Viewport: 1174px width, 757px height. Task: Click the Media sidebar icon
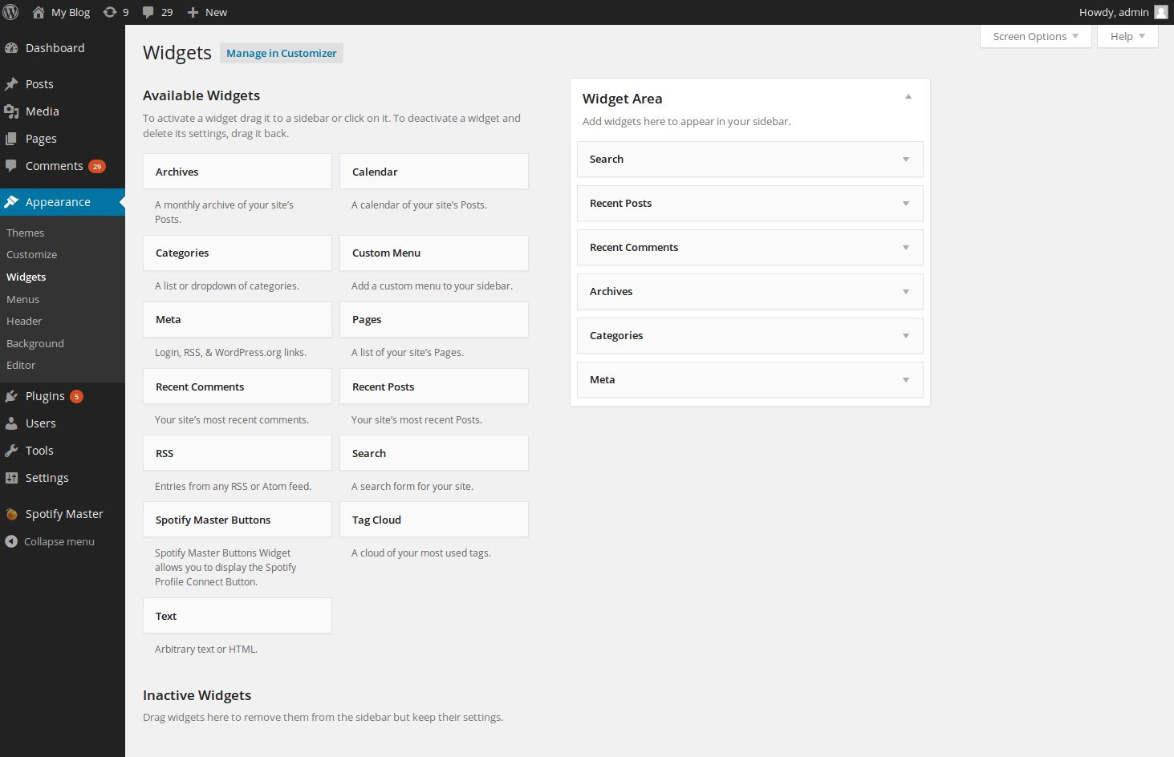pyautogui.click(x=11, y=111)
